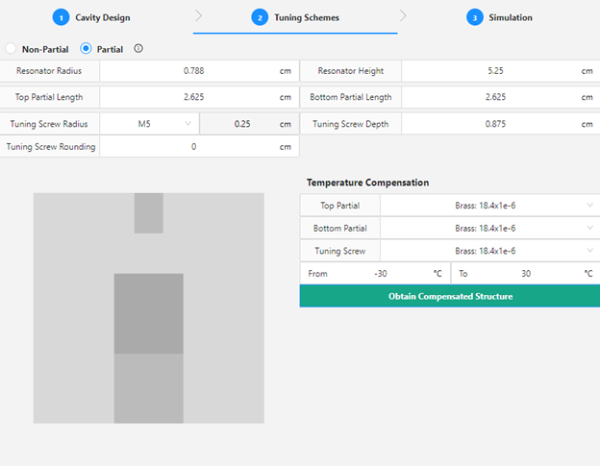Screen dimensions: 600x466
Task: Edit the Tuning Screw Radius value 0.25
Action: pyautogui.click(x=242, y=124)
